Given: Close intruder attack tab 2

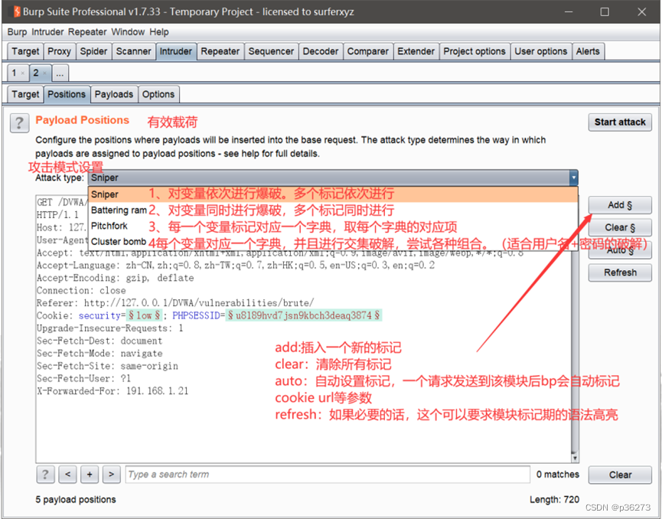Looking at the screenshot, I should coord(44,73).
